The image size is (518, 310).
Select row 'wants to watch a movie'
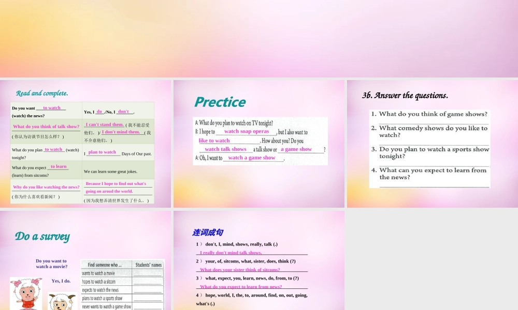99,273
